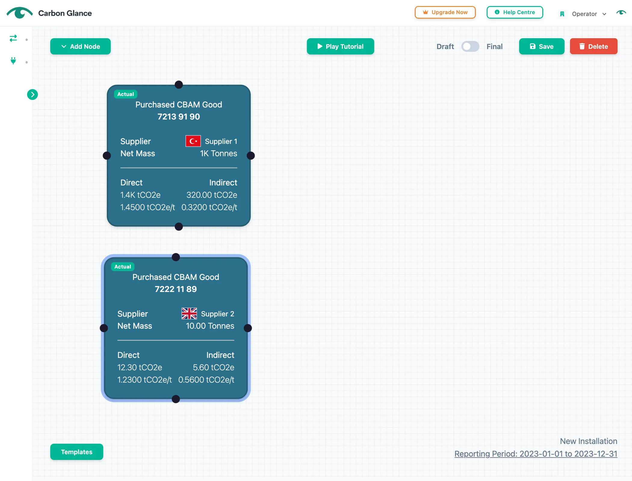Expand the sidebar with green chevron button
The width and height of the screenshot is (632, 481).
pyautogui.click(x=33, y=95)
